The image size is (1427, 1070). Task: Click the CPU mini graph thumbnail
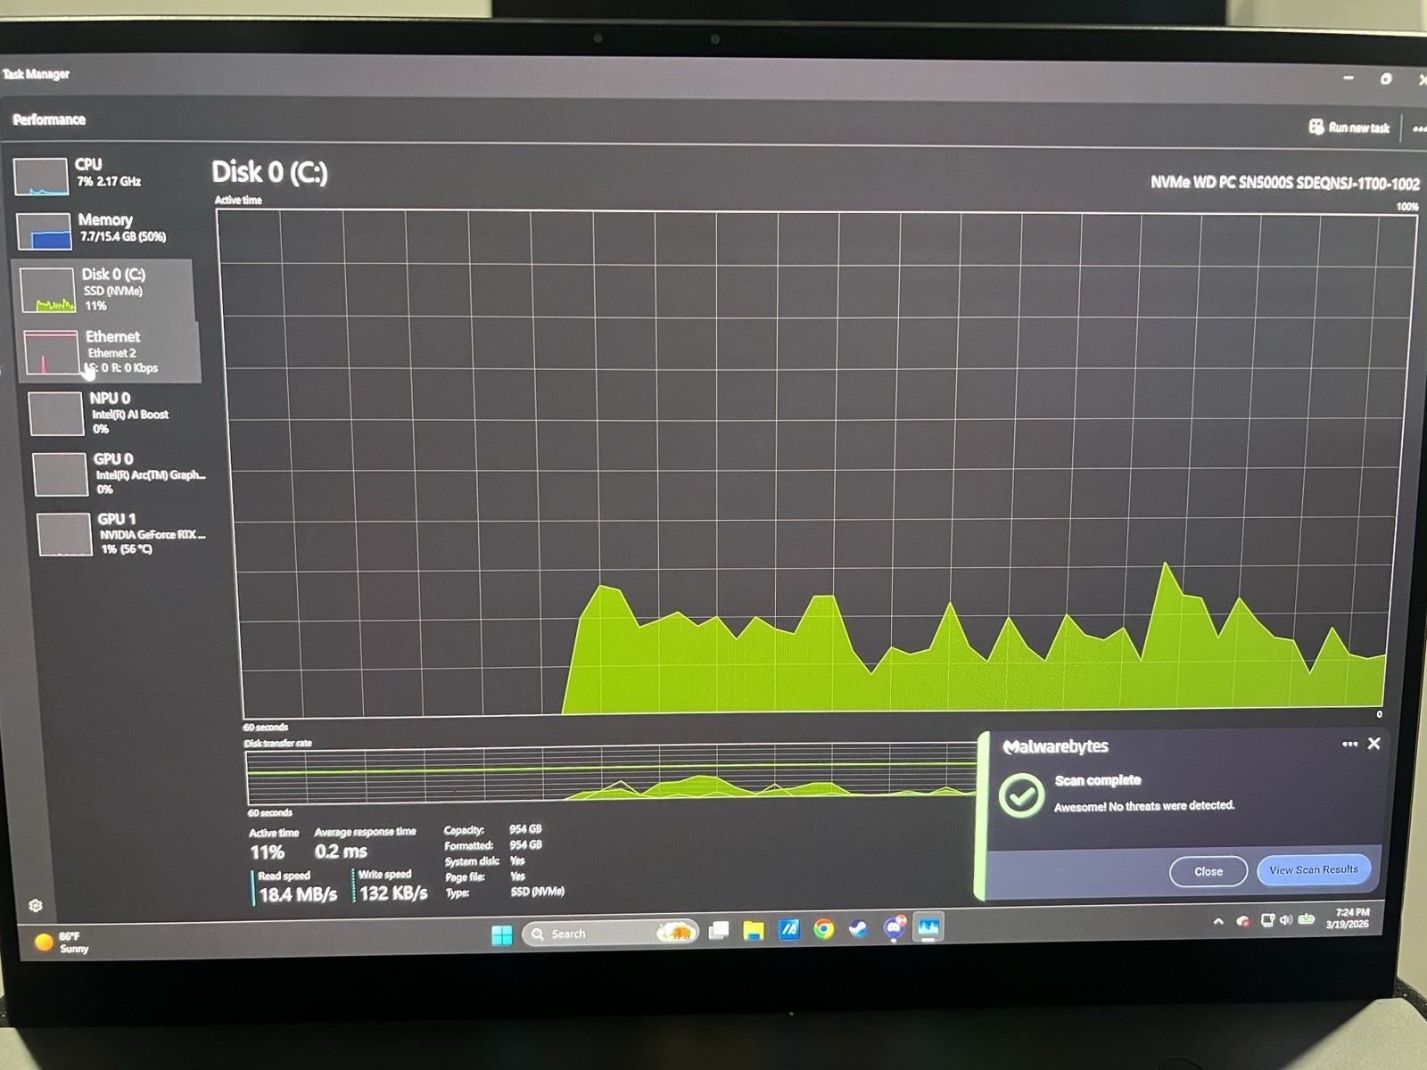[41, 177]
